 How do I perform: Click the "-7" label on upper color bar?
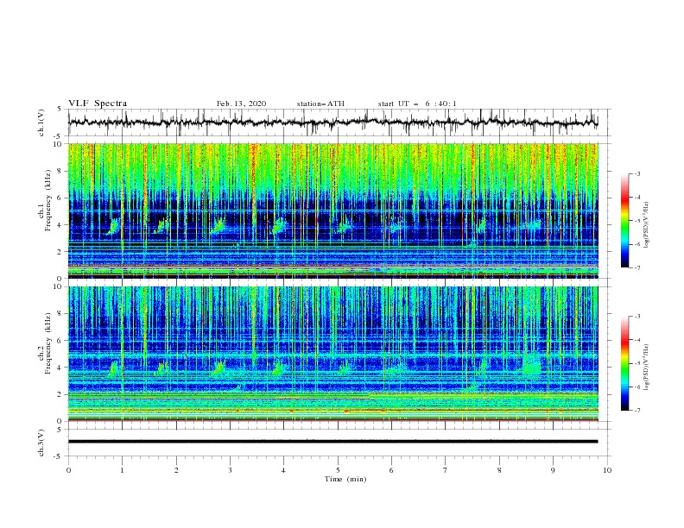637,267
